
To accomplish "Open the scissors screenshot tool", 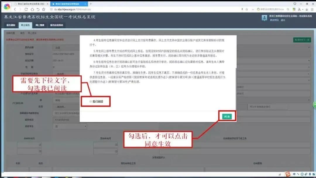I will [299, 9].
